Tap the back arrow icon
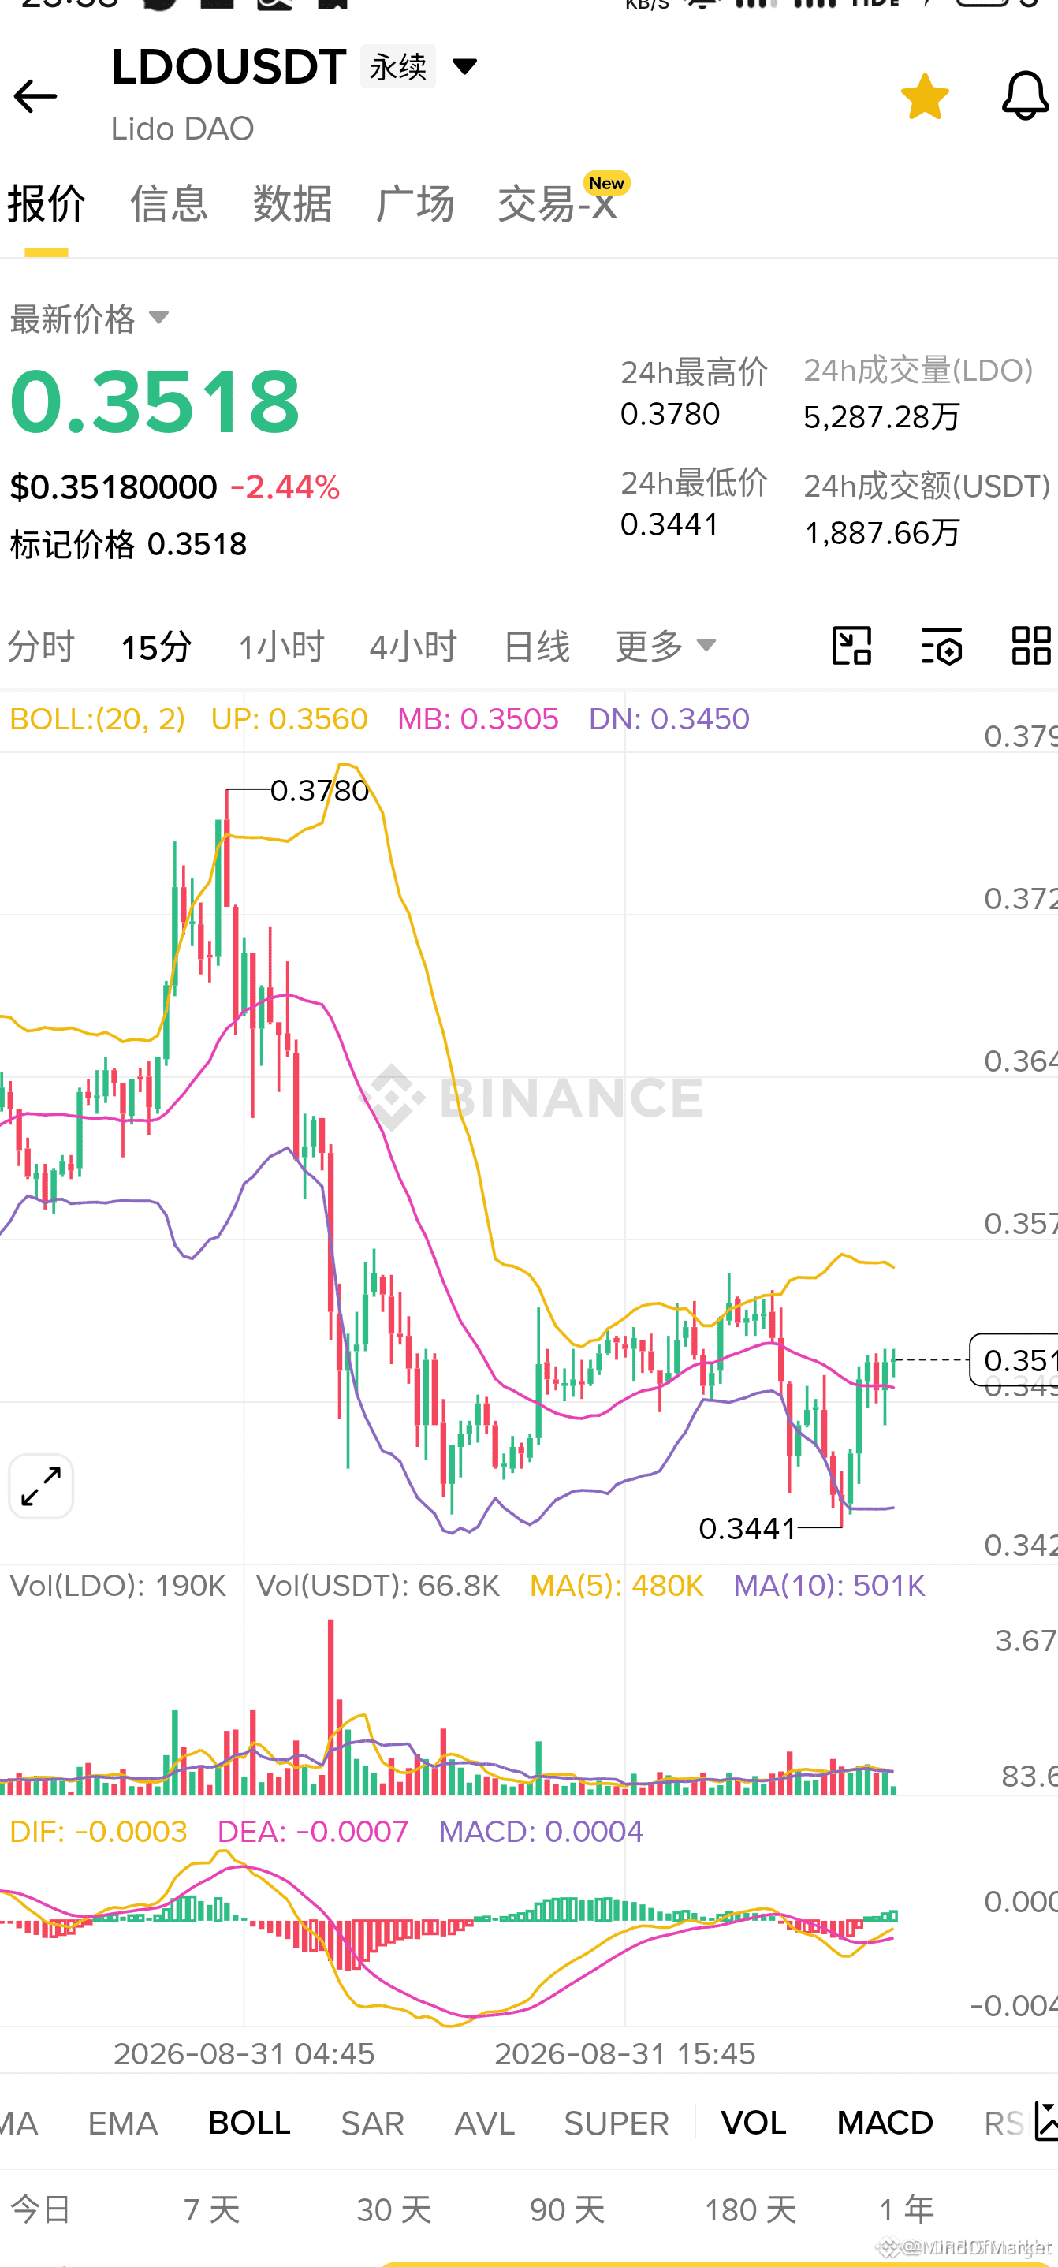This screenshot has width=1058, height=2267. click(35, 96)
